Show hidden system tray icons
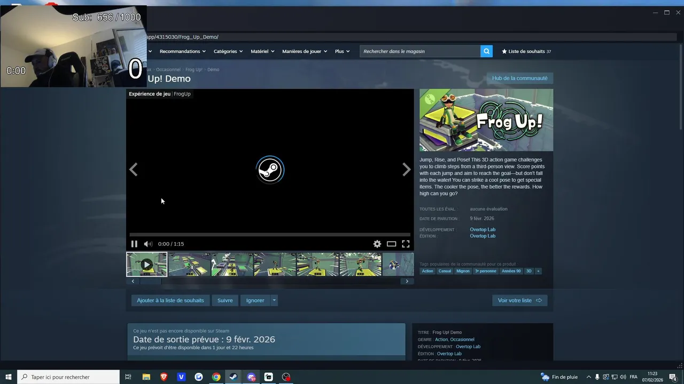 click(589, 377)
